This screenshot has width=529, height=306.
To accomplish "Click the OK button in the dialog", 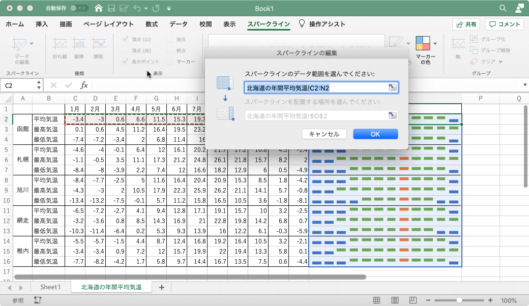I will (375, 134).
